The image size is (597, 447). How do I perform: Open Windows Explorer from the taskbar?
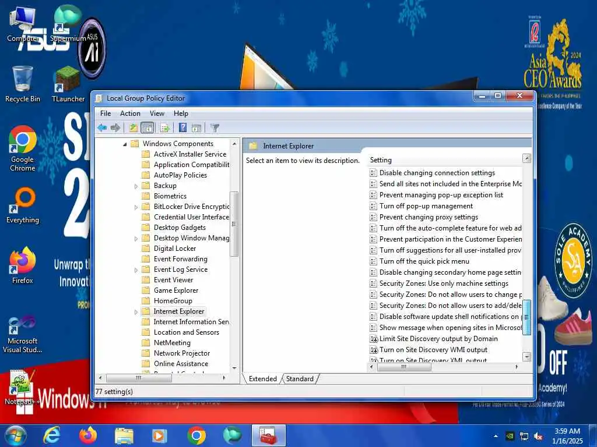[x=124, y=435]
